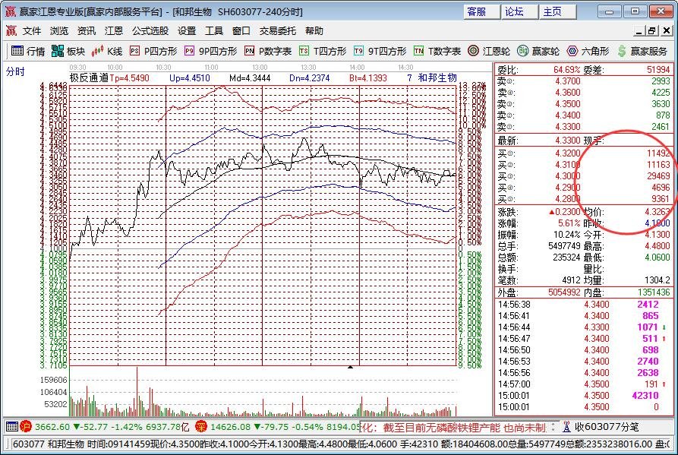Click the receiving data antenna icon
The height and width of the screenshot is (455, 678).
tap(566, 427)
